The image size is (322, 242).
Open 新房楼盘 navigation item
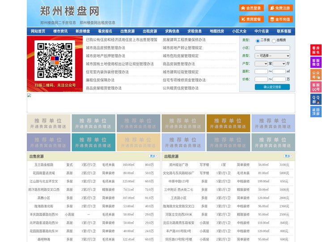tap(83, 31)
